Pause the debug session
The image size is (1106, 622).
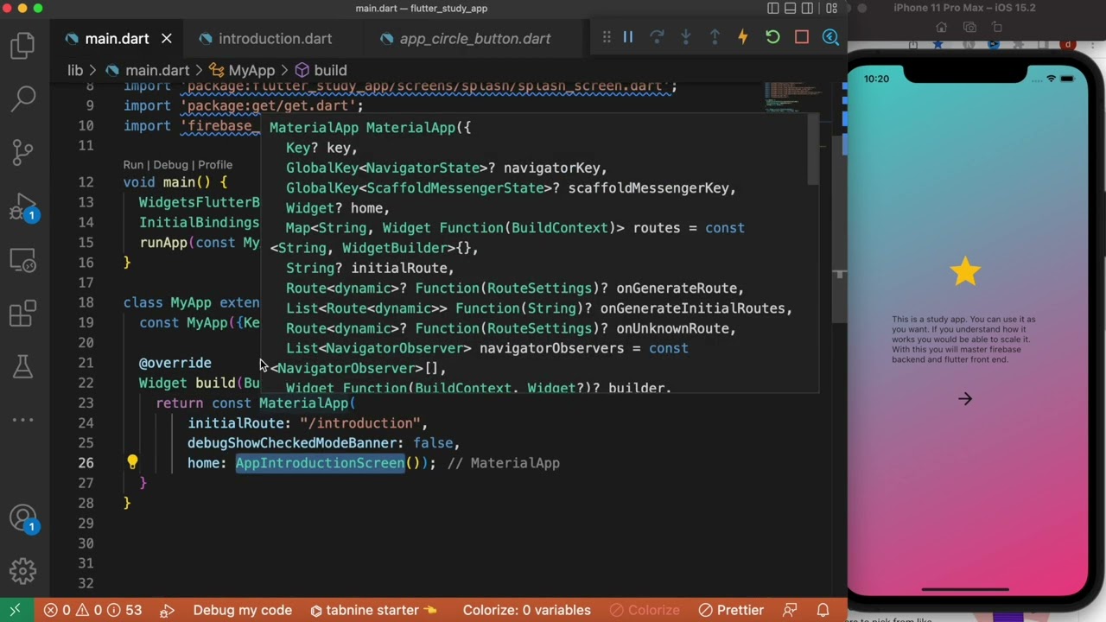(x=628, y=37)
